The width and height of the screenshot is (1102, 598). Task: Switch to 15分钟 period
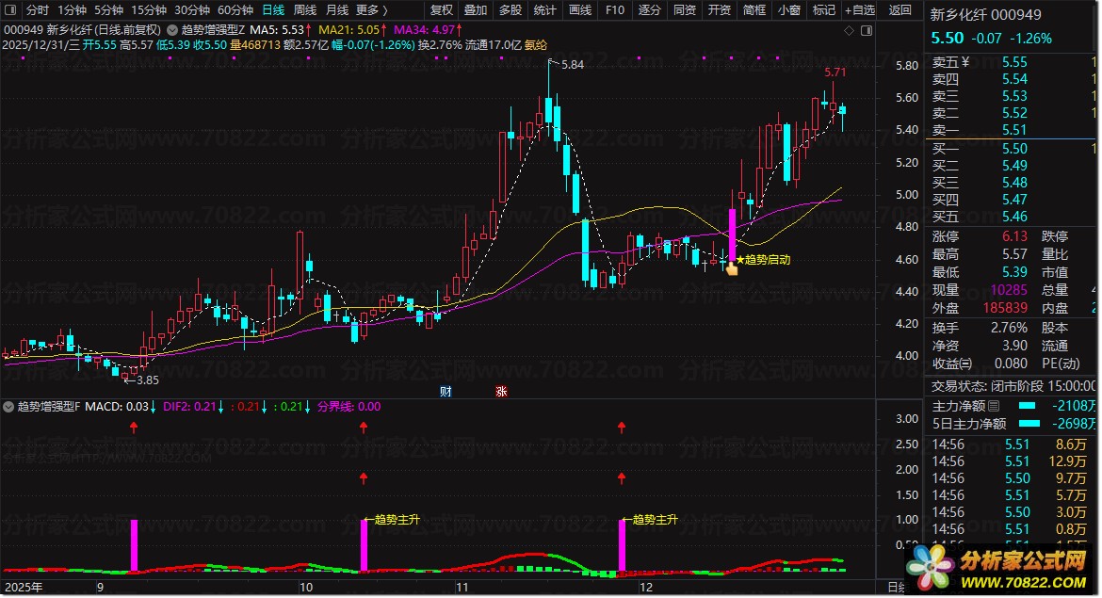pos(149,9)
